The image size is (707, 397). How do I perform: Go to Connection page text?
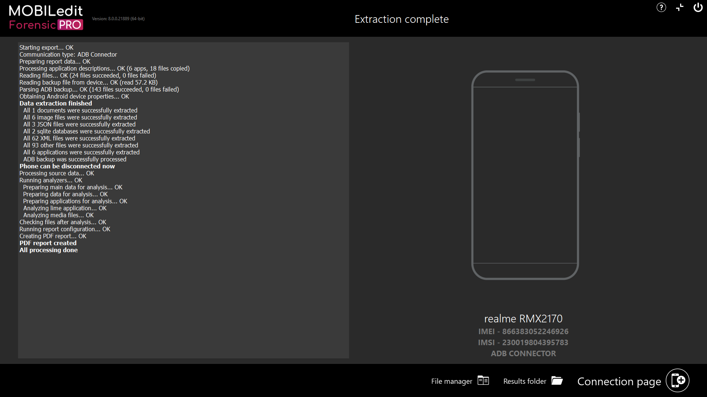point(619,382)
